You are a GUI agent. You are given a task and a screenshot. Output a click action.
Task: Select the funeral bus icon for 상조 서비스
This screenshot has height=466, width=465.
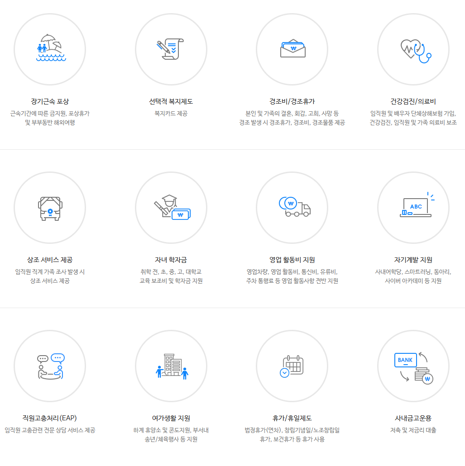pos(50,207)
